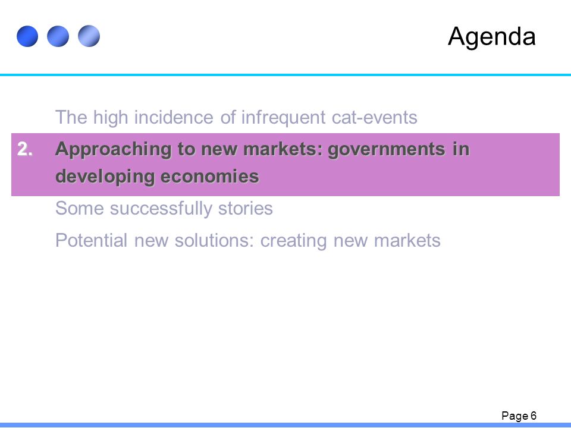571x428 pixels.
Task: Select 'Approaching to new markets' heading text
Action: point(189,150)
